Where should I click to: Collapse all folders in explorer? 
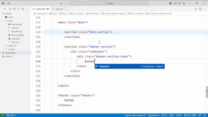coord(23,9)
